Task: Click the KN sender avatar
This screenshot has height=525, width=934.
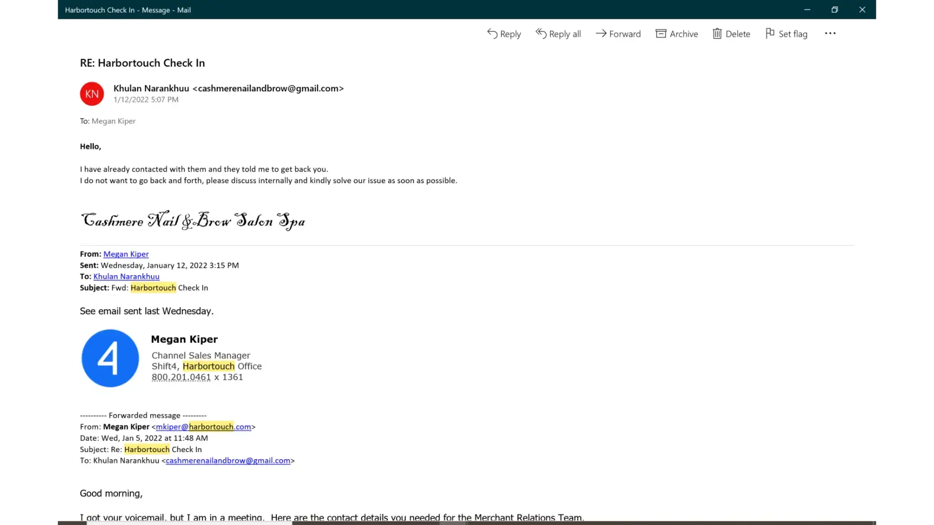Action: click(92, 93)
